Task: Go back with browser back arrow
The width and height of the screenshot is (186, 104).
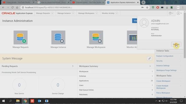Action: tap(3, 8)
